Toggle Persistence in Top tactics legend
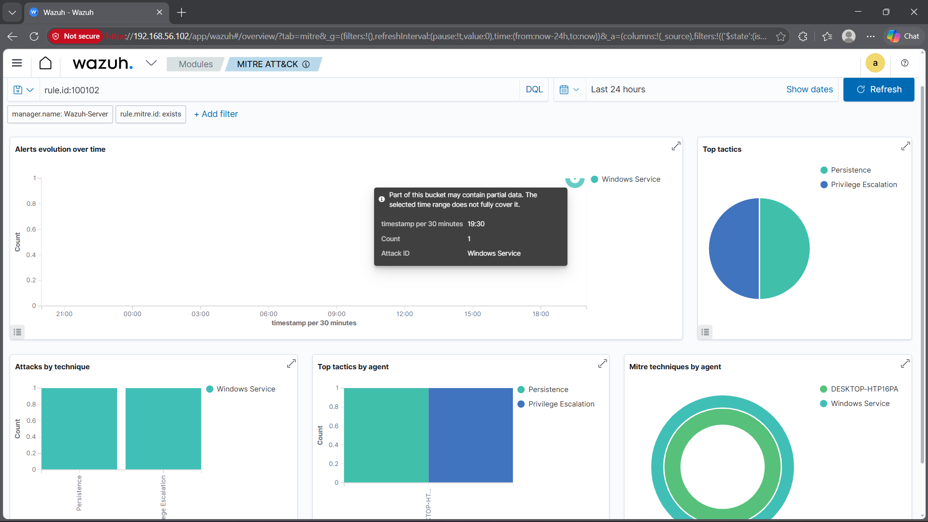Viewport: 928px width, 522px height. [x=846, y=170]
